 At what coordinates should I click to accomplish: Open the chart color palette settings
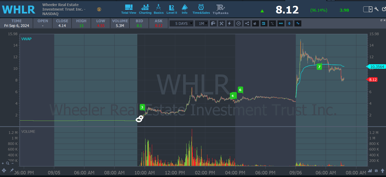[x=213, y=23]
